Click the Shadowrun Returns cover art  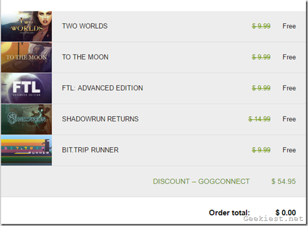pos(26,119)
